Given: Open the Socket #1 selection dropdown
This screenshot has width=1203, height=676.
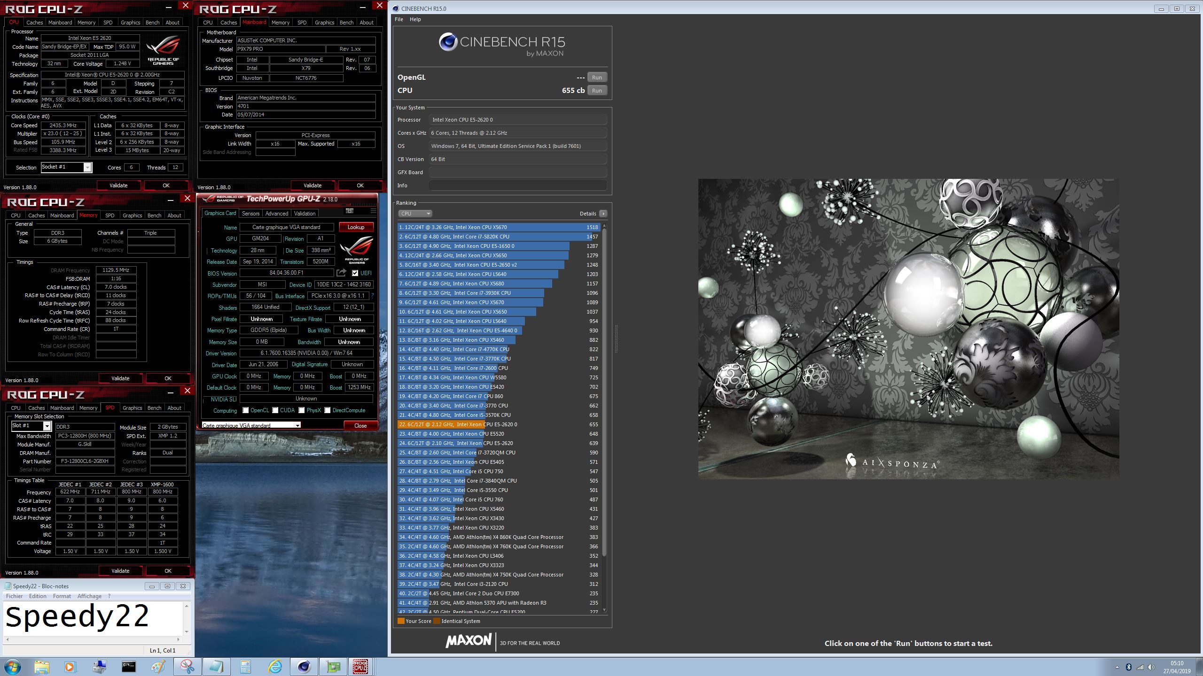Looking at the screenshot, I should tap(87, 168).
